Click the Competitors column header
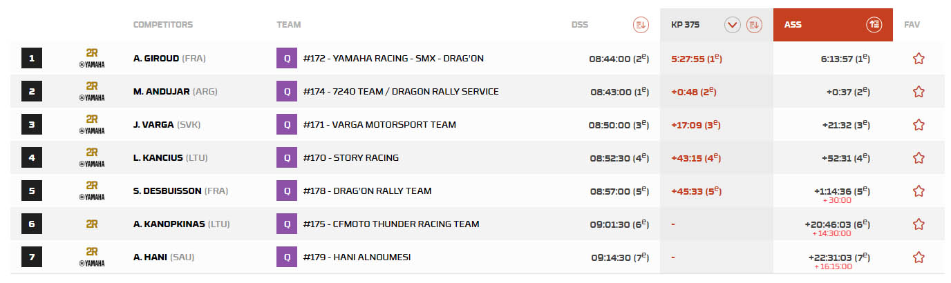 click(163, 25)
